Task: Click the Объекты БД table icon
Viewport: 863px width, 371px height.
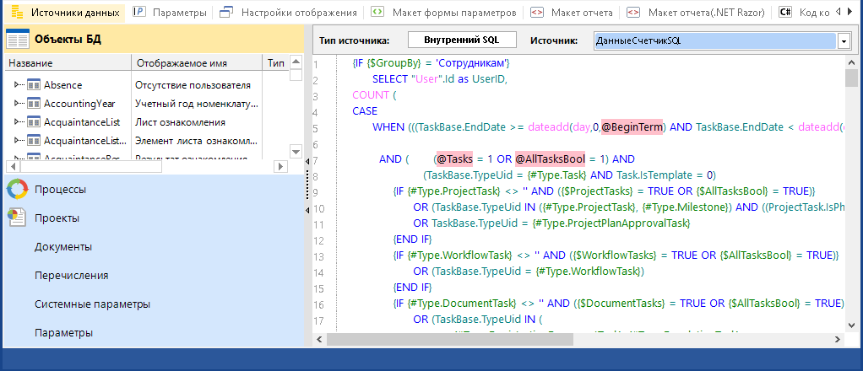Action: pos(18,40)
